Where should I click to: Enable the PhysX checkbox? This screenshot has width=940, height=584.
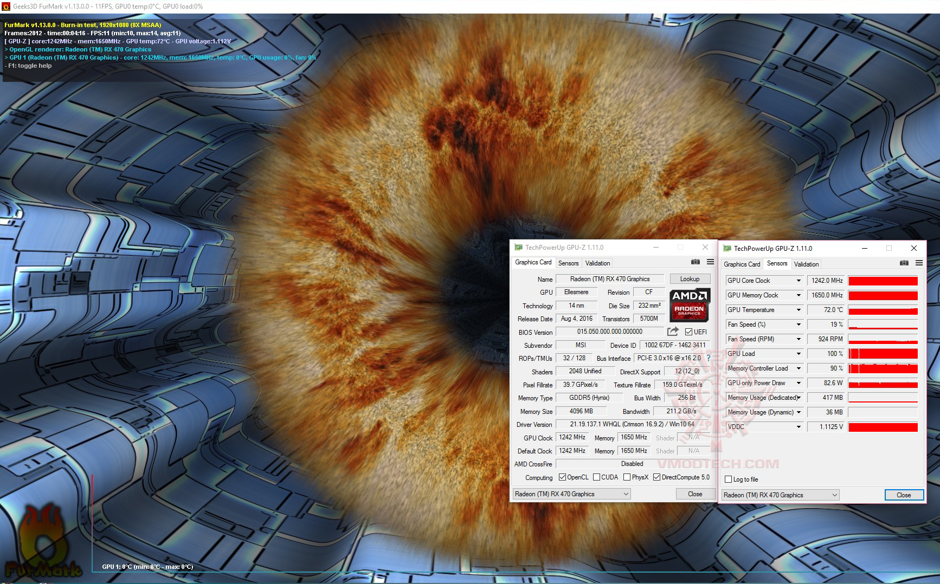point(627,477)
